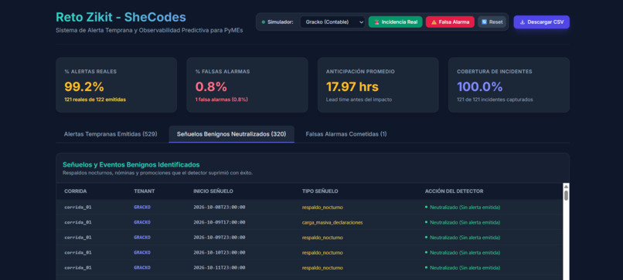Viewport: 623px width, 280px height.
Task: Open the Simulador tenant dropdown
Action: click(x=332, y=22)
